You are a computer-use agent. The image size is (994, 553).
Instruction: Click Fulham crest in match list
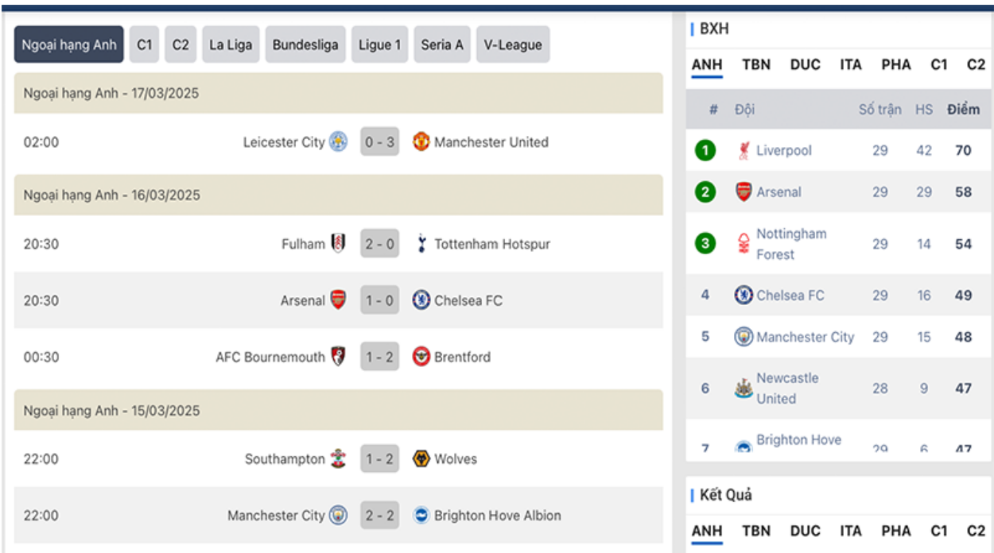[x=338, y=244]
